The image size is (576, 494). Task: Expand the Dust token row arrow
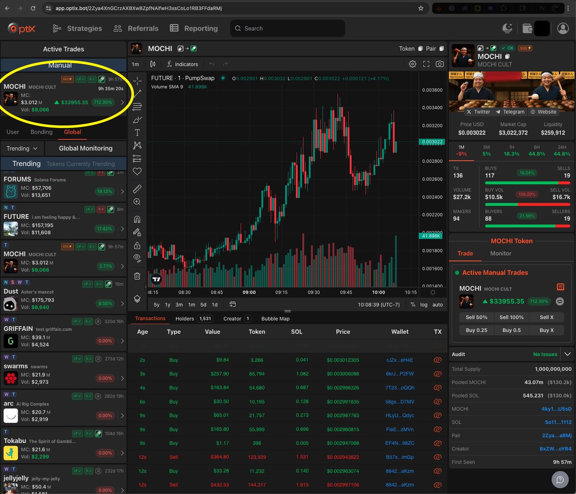pyautogui.click(x=122, y=303)
